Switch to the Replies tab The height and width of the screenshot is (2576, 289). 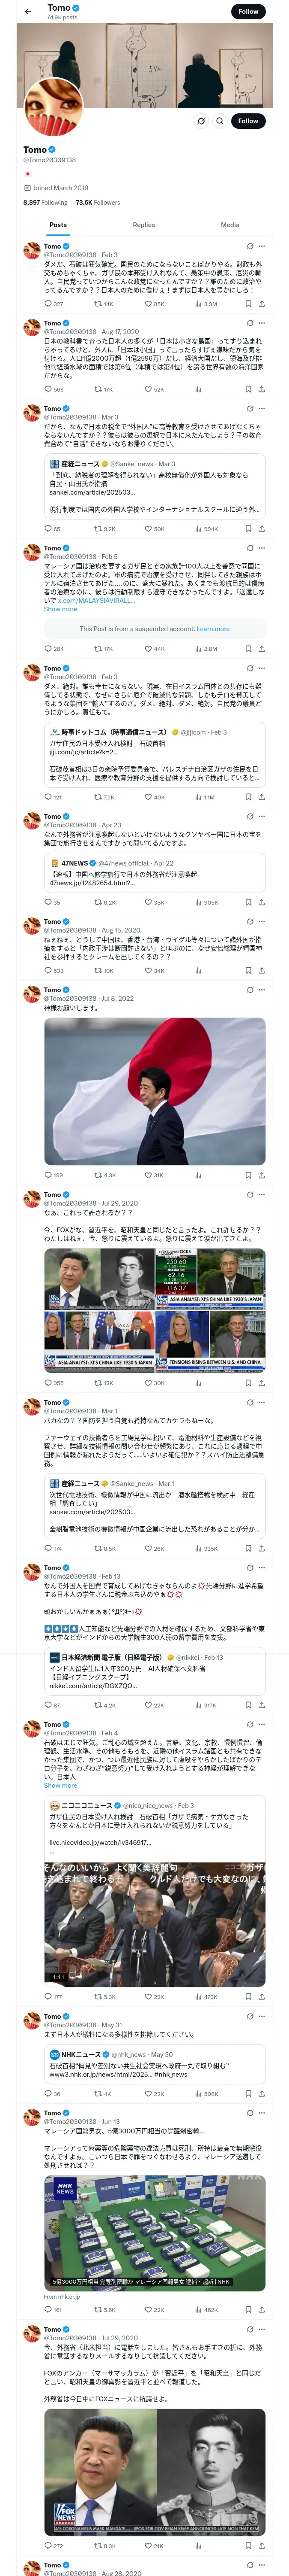[x=143, y=225]
